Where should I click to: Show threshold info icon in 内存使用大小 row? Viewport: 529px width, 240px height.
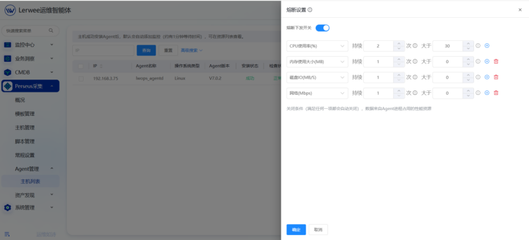pyautogui.click(x=478, y=62)
